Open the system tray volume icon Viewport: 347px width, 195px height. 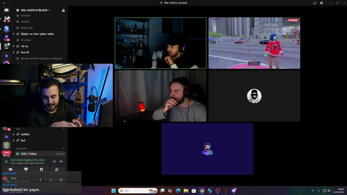pyautogui.click(x=329, y=191)
